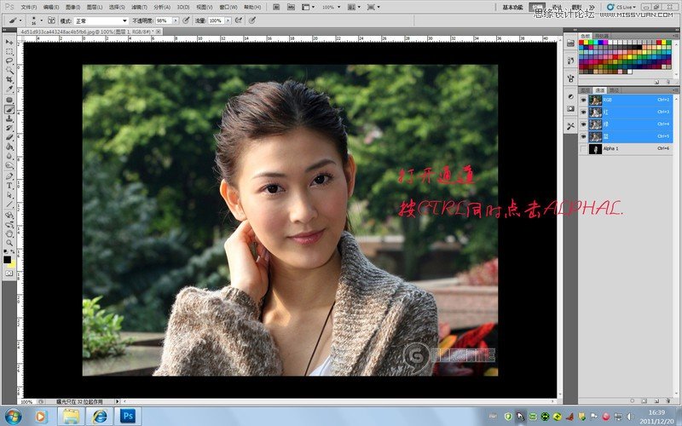
Task: Open Internet Explorer from the taskbar
Action: [100, 416]
